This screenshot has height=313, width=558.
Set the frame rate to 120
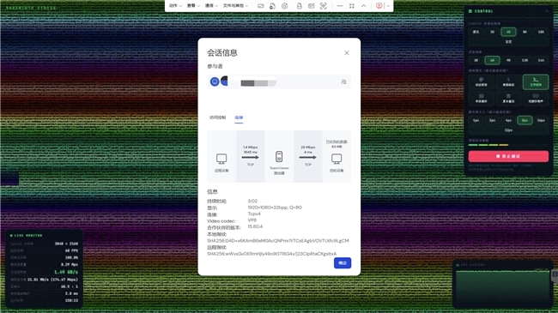coord(525,61)
